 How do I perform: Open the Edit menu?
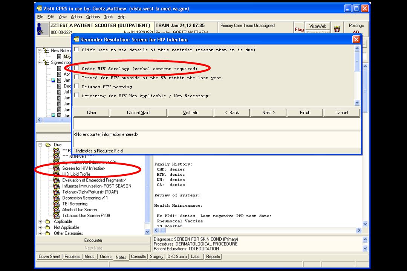pyautogui.click(x=50, y=17)
